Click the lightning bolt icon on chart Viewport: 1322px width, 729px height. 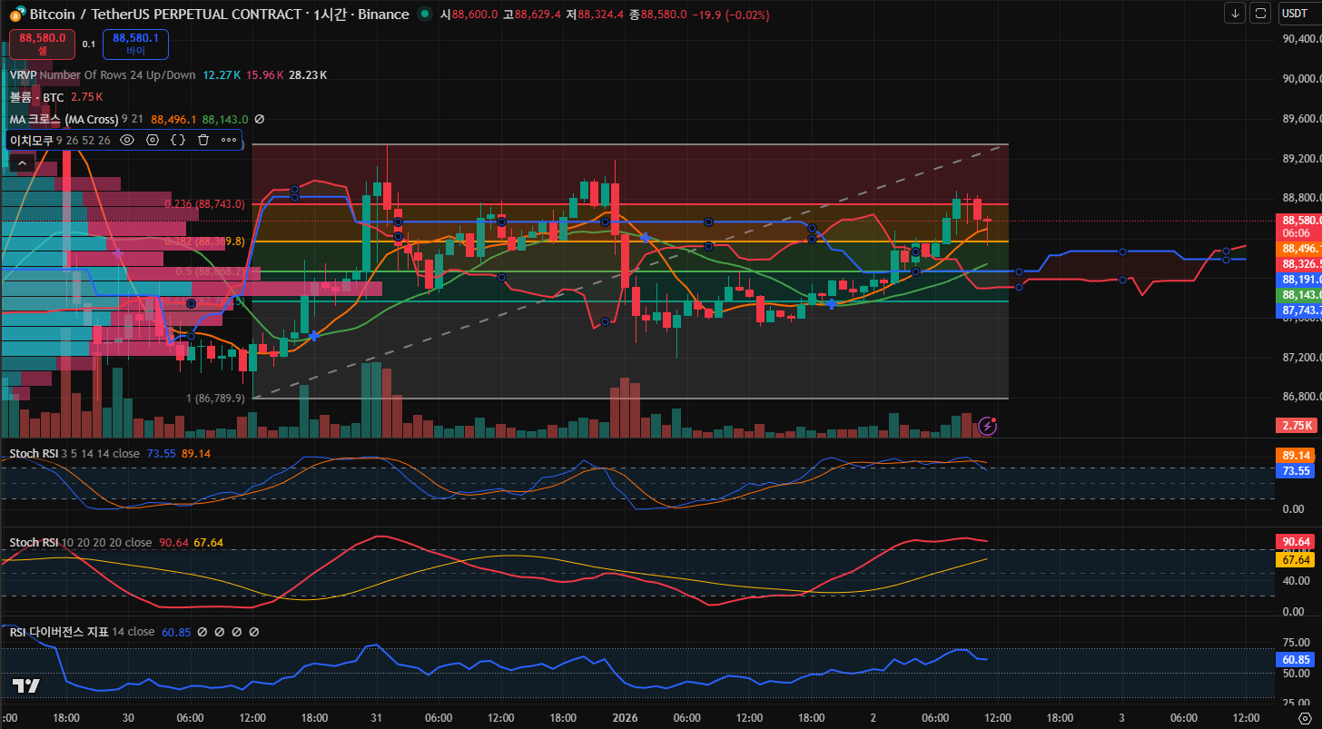point(988,426)
